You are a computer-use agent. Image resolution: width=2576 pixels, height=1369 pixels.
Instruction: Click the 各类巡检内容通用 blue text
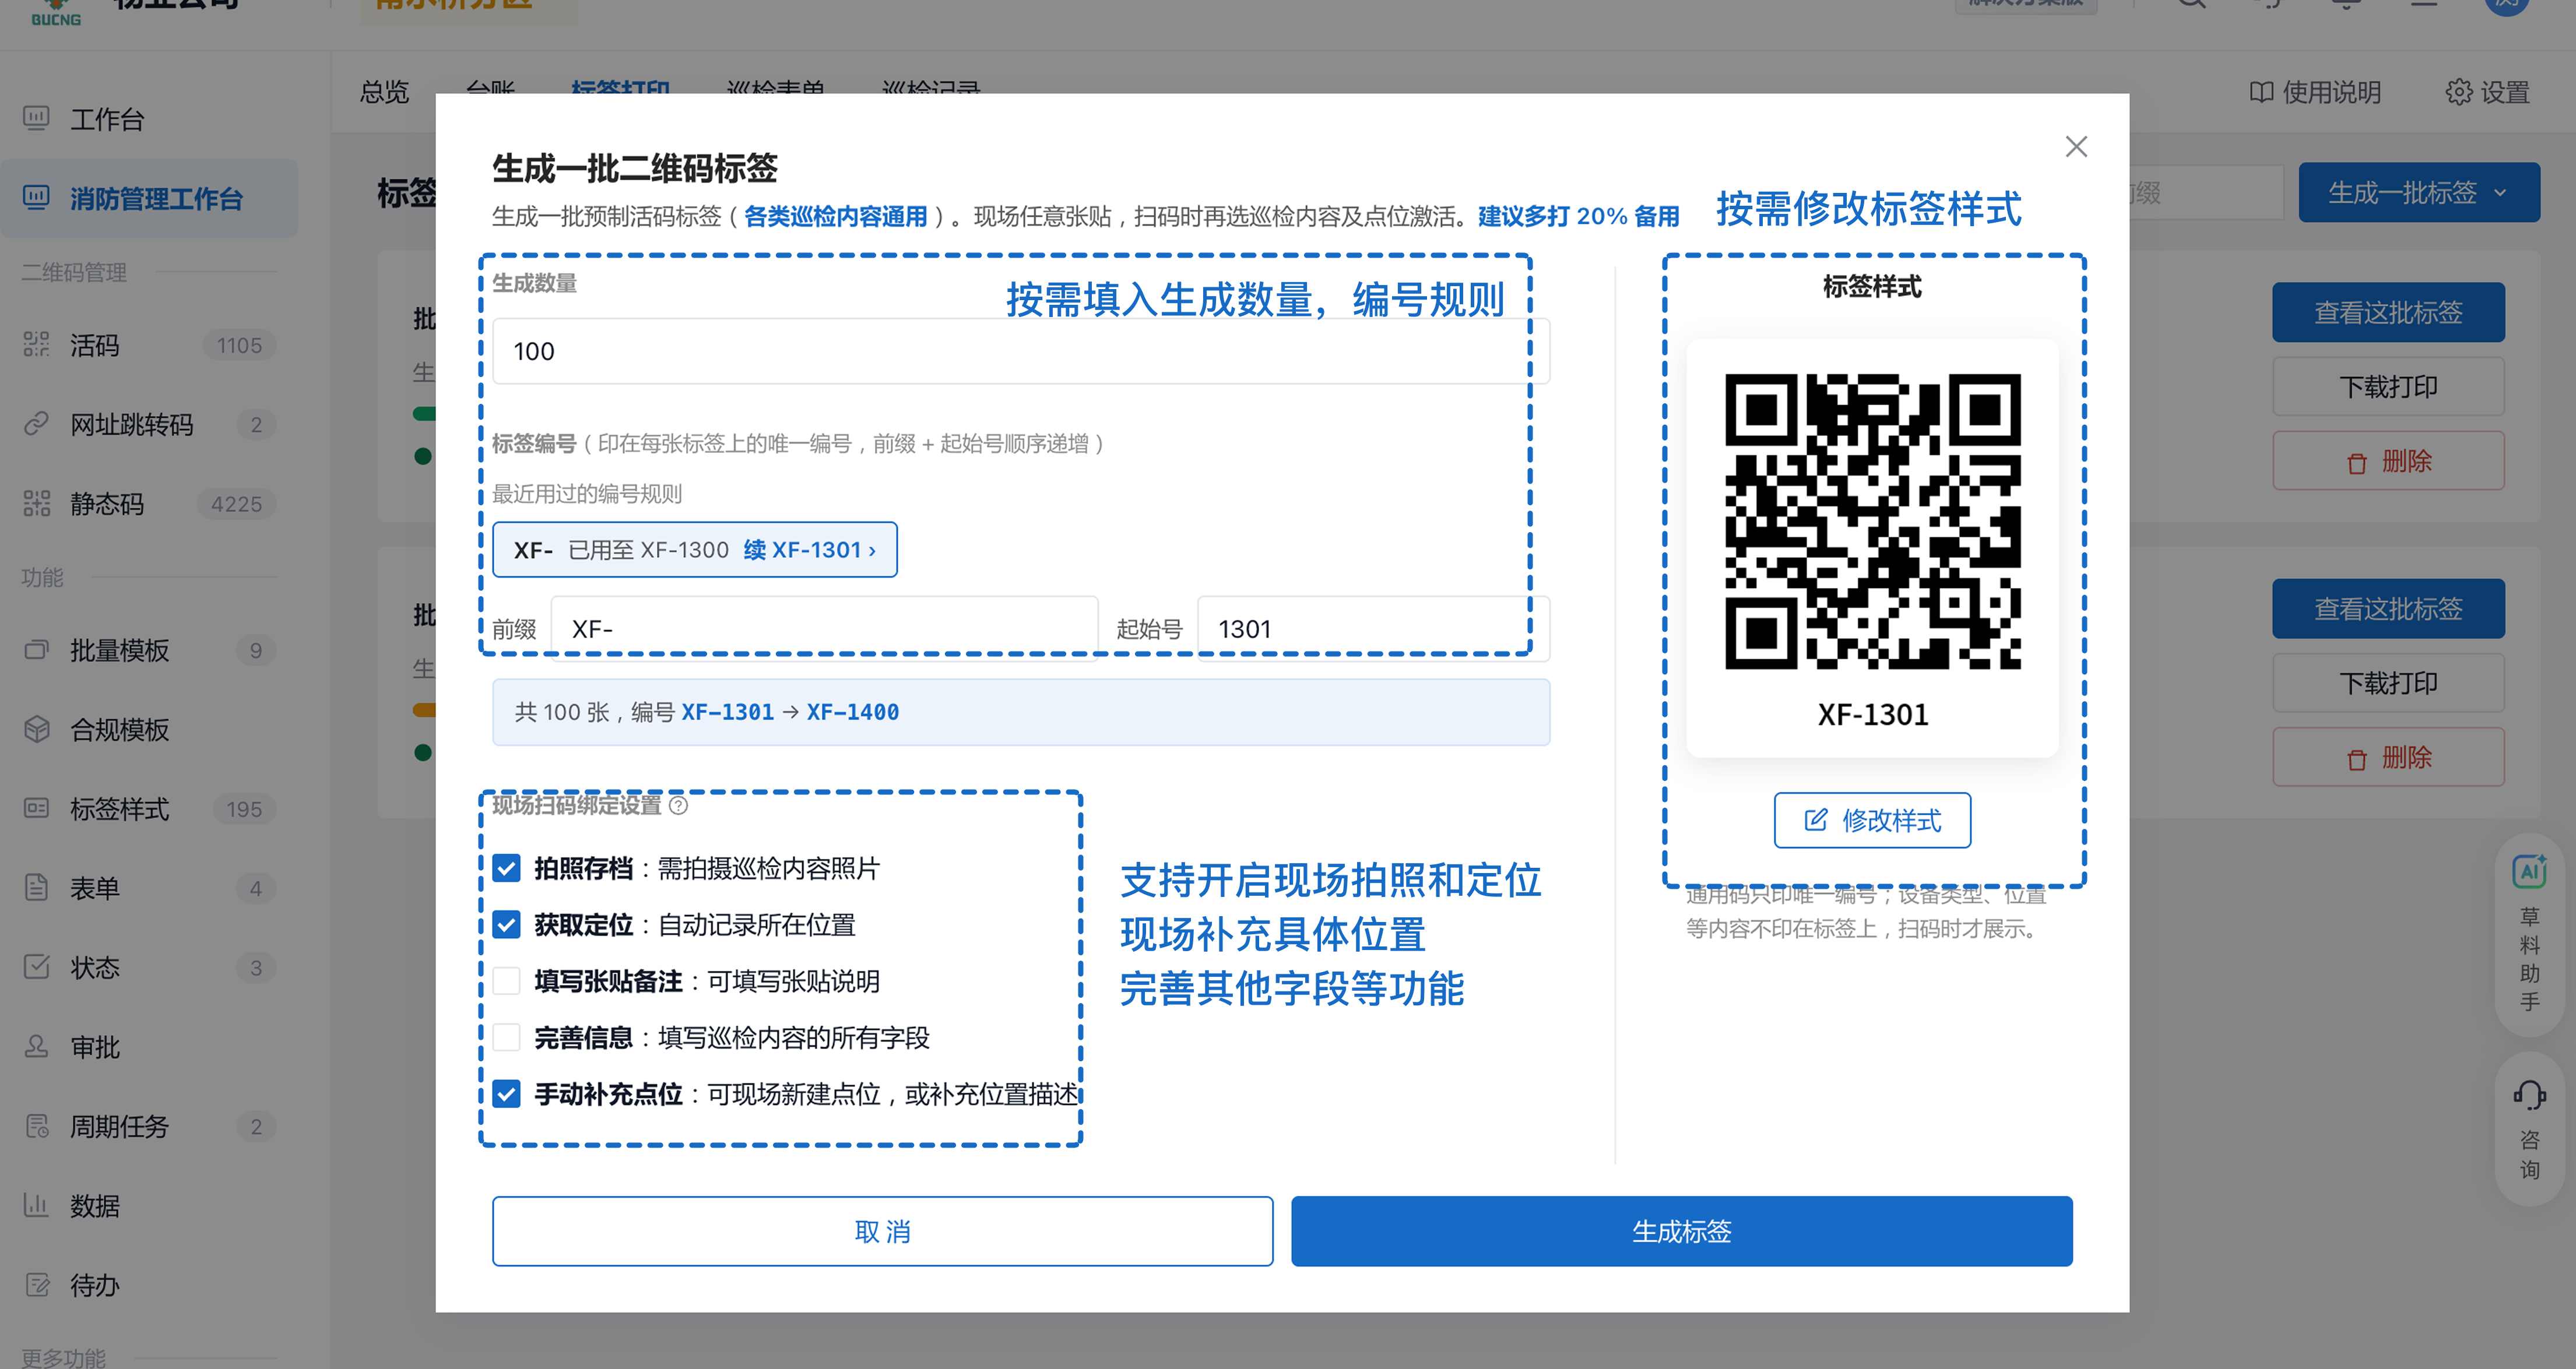[x=835, y=216]
